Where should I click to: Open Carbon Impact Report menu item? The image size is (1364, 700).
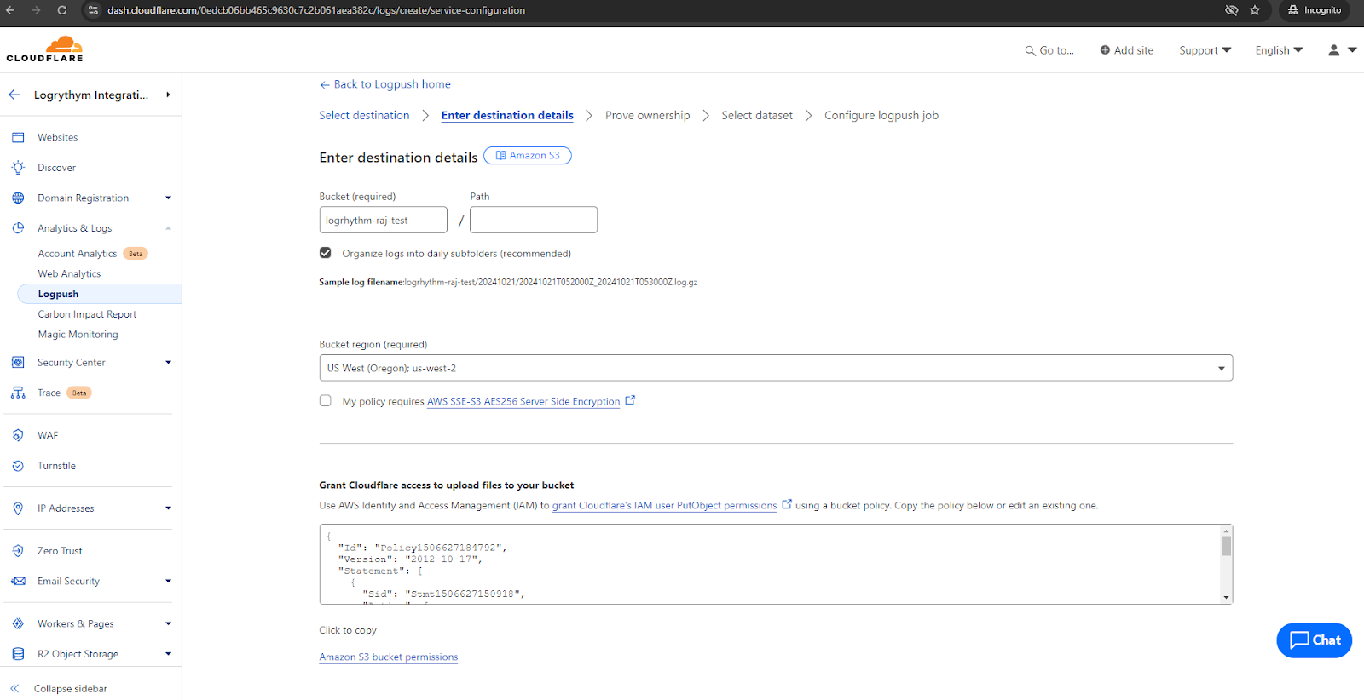[87, 314]
